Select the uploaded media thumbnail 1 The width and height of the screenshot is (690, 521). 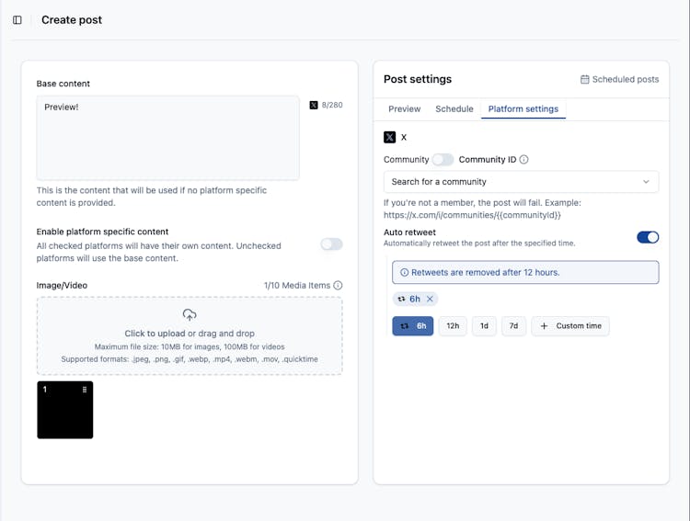(65, 410)
